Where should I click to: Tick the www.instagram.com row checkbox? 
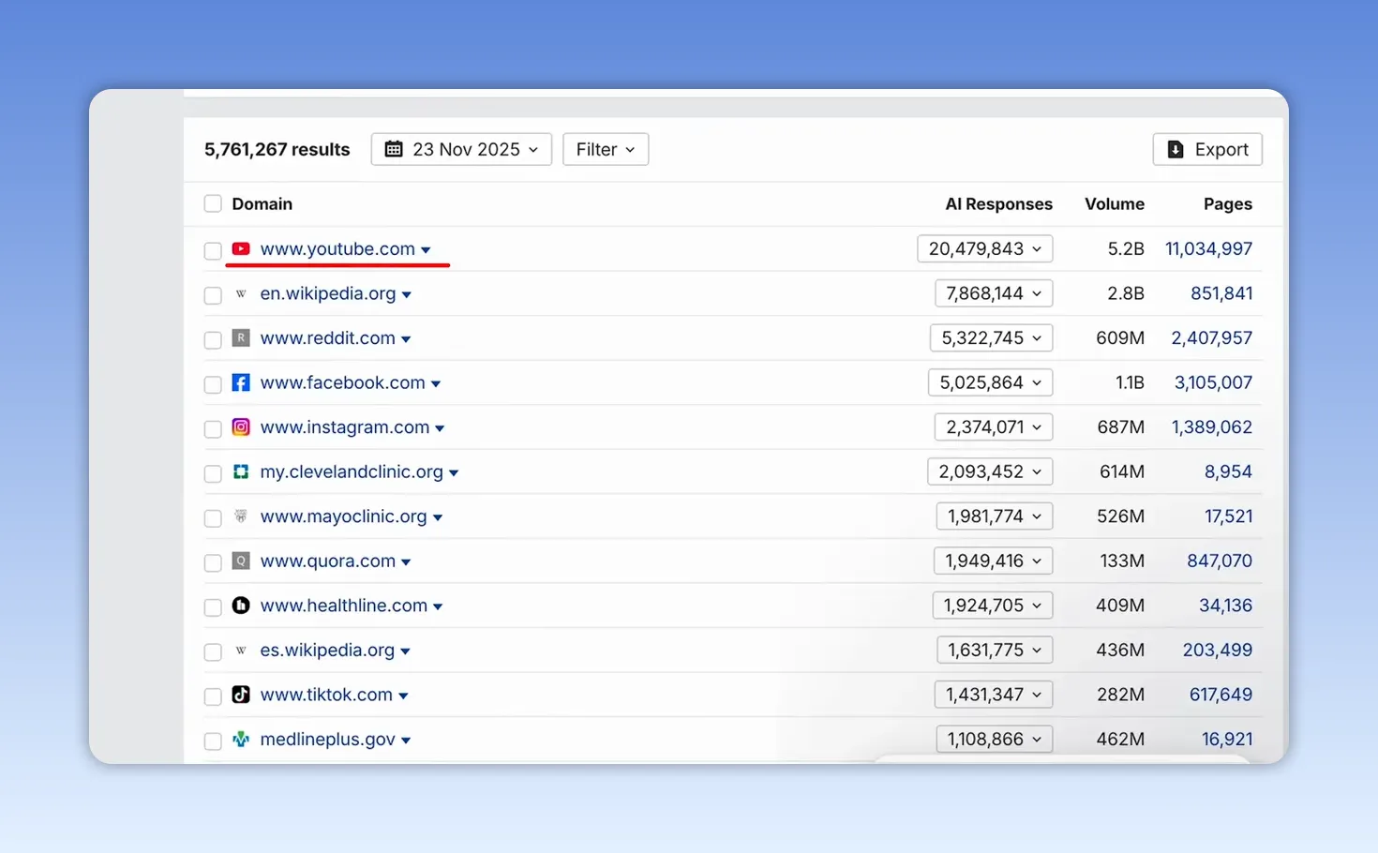click(x=213, y=428)
